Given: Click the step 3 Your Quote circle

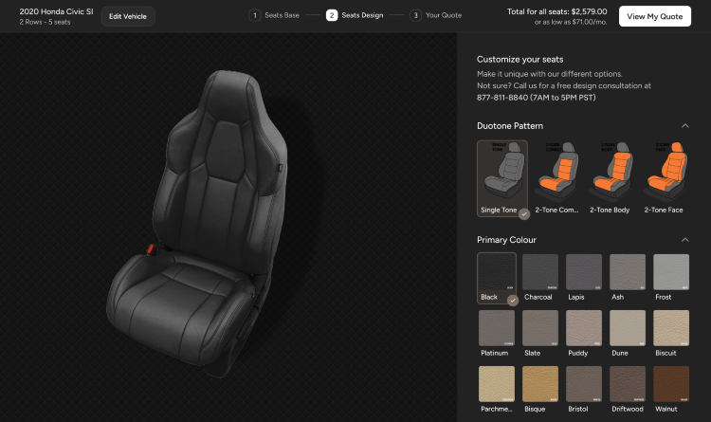Looking at the screenshot, I should [415, 15].
